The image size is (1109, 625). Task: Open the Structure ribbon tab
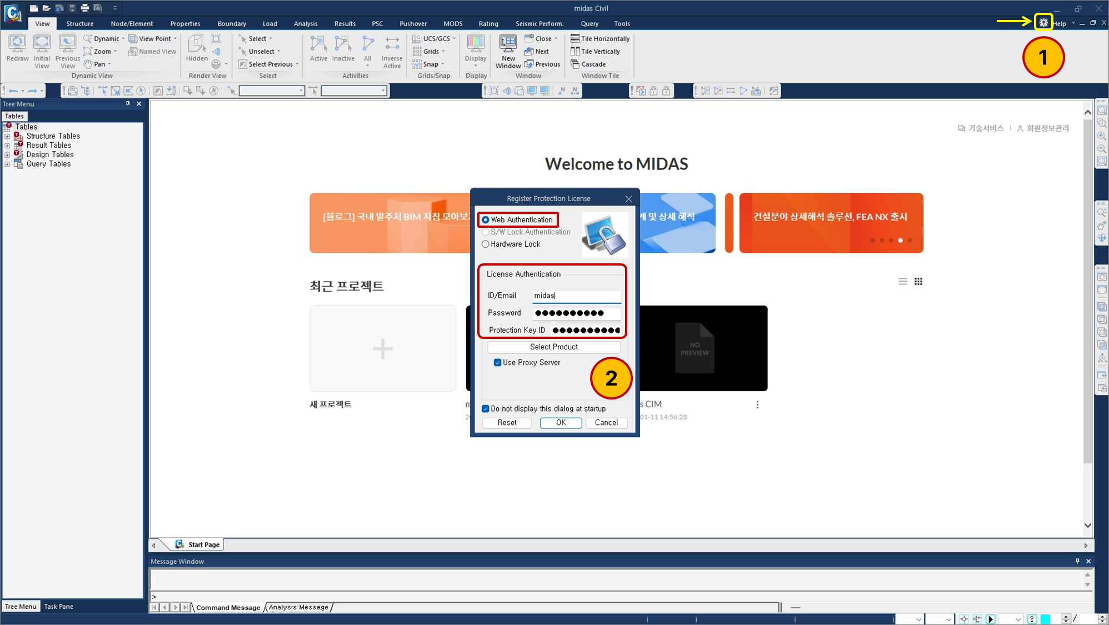(x=80, y=24)
